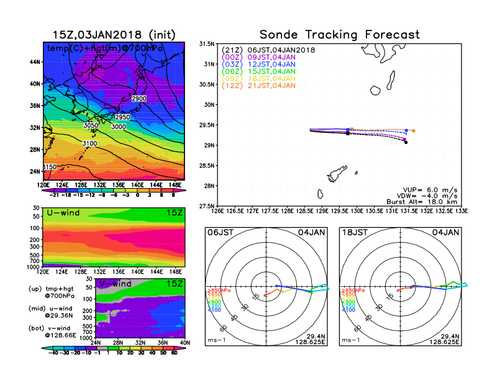Click the V-wind panel title
This screenshot has height=380, width=492.
pos(116,284)
